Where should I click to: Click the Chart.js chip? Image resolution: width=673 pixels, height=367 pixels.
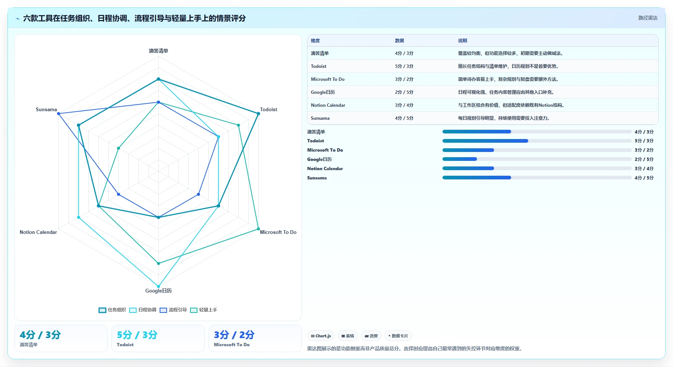coord(321,336)
